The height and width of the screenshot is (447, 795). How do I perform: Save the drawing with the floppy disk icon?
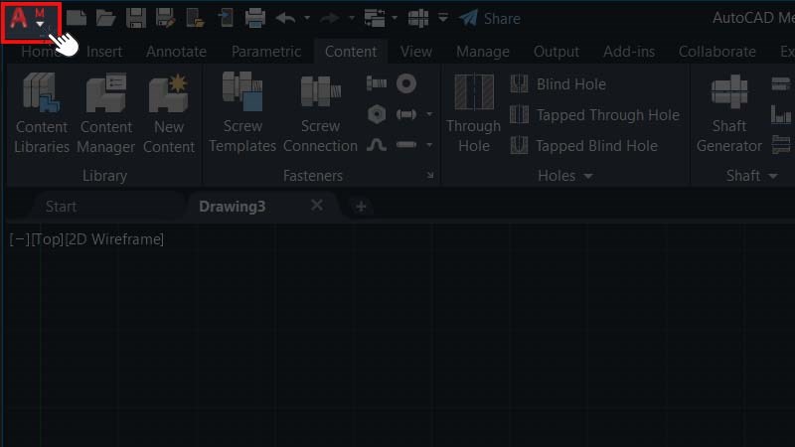[x=136, y=18]
